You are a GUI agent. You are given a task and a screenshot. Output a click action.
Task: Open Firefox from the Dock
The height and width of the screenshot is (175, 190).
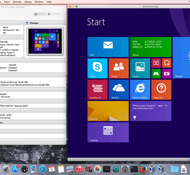coord(143,169)
